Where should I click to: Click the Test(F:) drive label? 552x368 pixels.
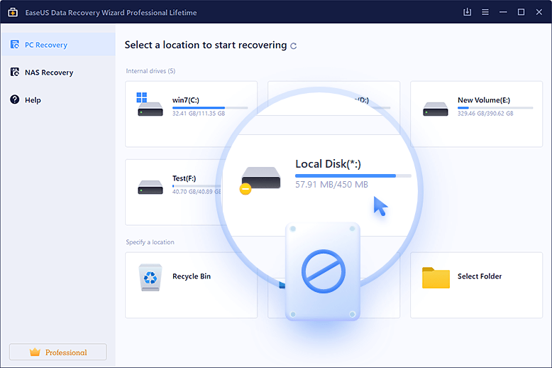186,179
